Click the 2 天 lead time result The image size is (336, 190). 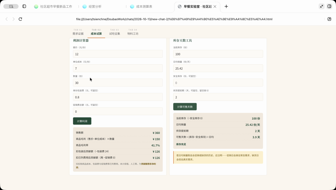[x=257, y=131]
